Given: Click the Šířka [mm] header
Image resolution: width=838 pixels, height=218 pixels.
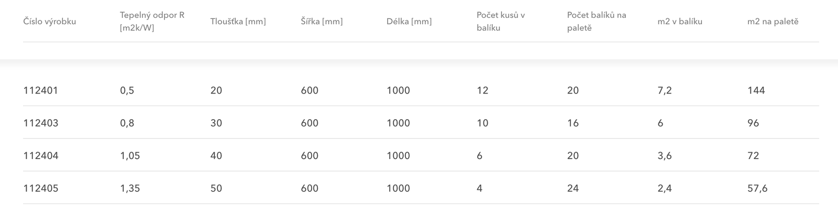Looking at the screenshot, I should [x=322, y=21].
